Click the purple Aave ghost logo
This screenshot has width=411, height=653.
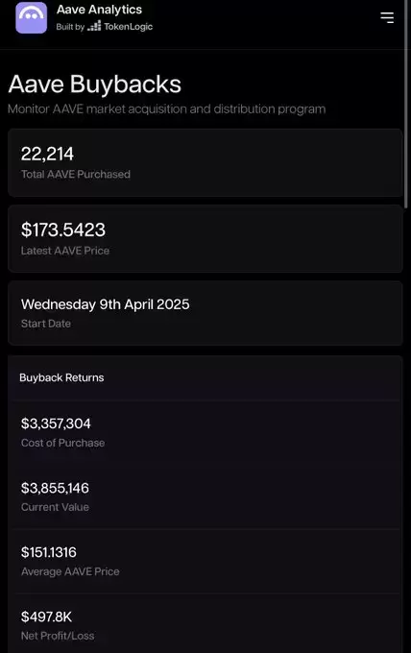click(32, 17)
